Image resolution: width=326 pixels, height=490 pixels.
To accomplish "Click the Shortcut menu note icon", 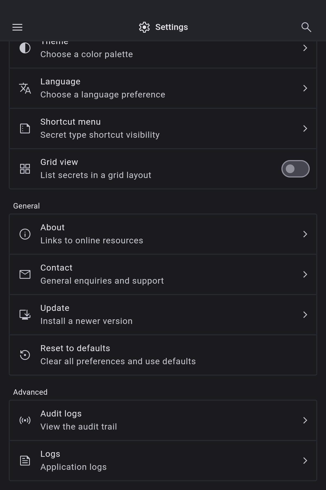I will point(25,128).
